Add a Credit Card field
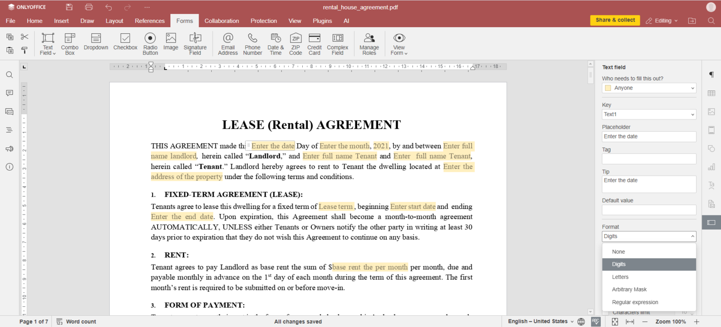 pyautogui.click(x=314, y=43)
